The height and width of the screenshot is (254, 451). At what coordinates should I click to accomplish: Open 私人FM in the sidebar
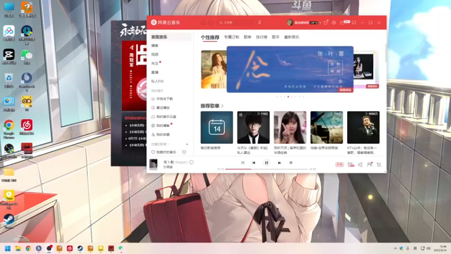(157, 81)
